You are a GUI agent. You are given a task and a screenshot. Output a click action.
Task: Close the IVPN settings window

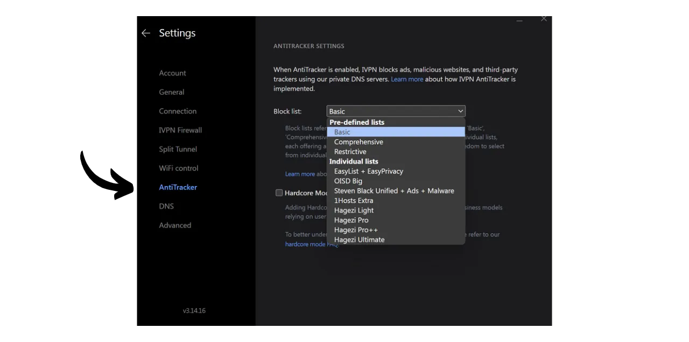tap(544, 19)
